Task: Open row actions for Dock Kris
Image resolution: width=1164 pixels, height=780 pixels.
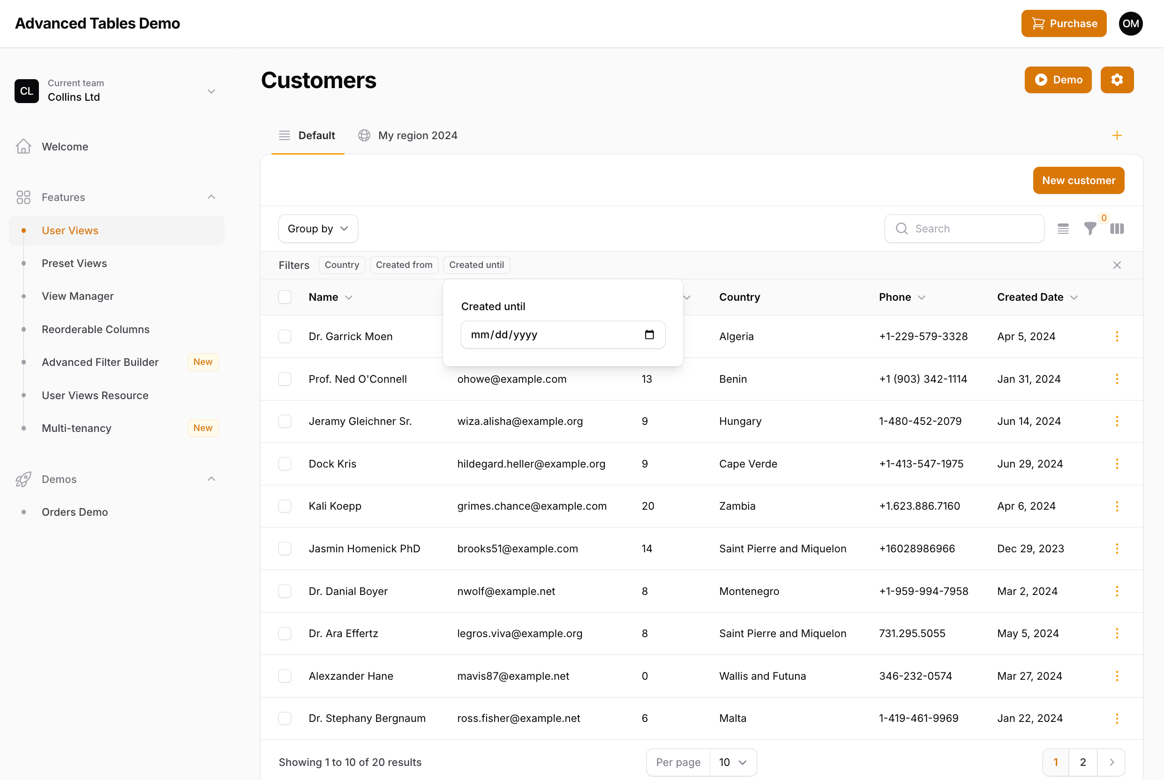Action: [x=1116, y=464]
